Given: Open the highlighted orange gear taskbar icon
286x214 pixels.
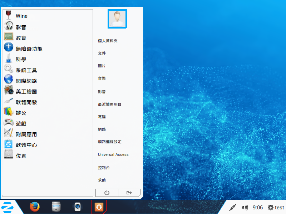Looking at the screenshot, I should 99,207.
